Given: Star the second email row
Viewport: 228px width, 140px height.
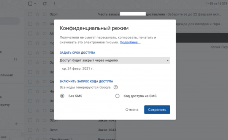Looking at the screenshot, I should coord(38,24).
